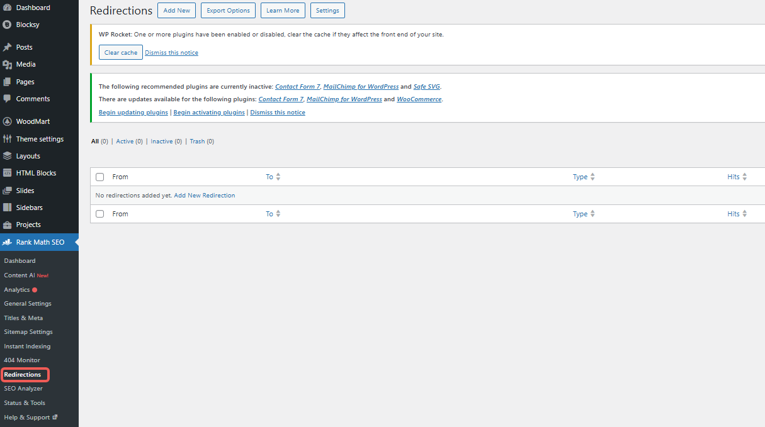Viewport: 765px width, 427px height.
Task: Click the Comments speech bubble icon
Action: [x=8, y=99]
